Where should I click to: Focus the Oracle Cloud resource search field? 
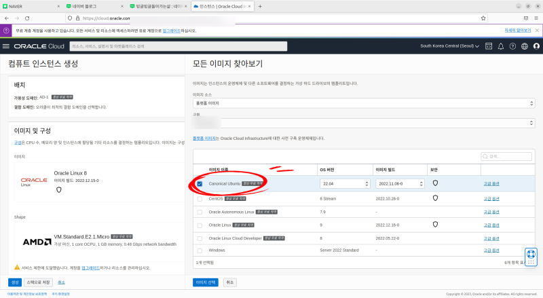[179, 46]
